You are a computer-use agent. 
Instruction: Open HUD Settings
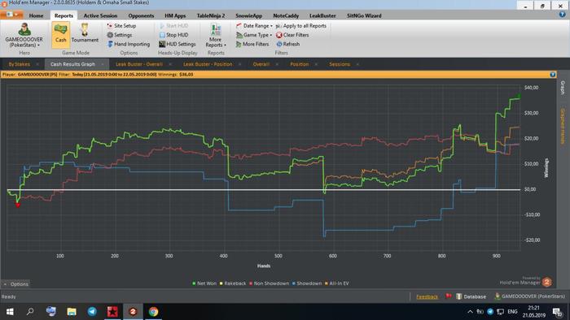pyautogui.click(x=177, y=44)
